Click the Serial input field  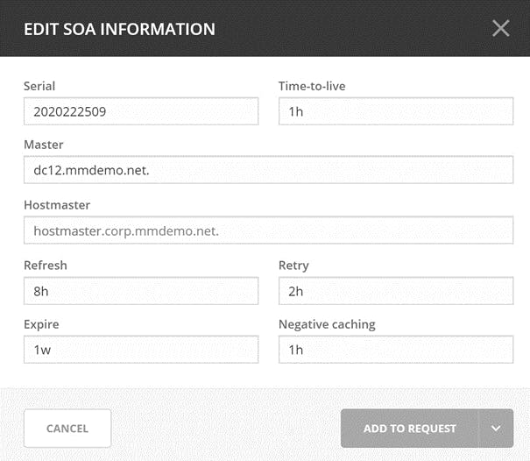pos(141,111)
